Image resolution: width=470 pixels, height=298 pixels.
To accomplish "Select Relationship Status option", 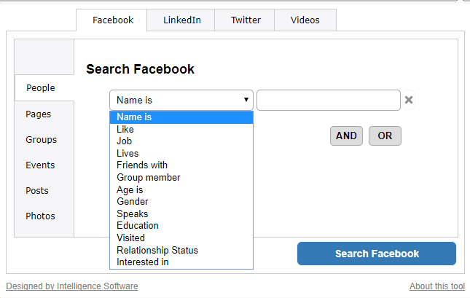I will pyautogui.click(x=181, y=250).
